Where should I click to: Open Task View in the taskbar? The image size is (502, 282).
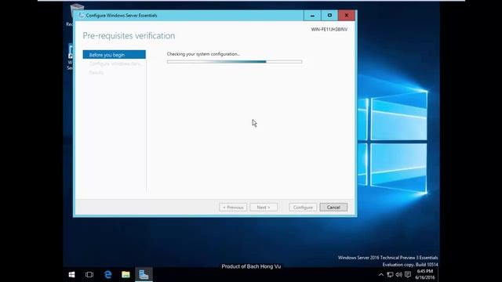click(89, 275)
